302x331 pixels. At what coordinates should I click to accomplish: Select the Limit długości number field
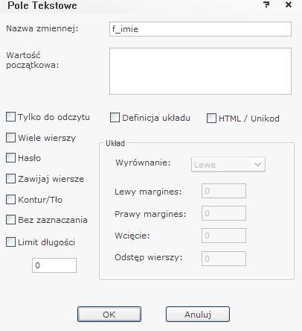pyautogui.click(x=54, y=265)
